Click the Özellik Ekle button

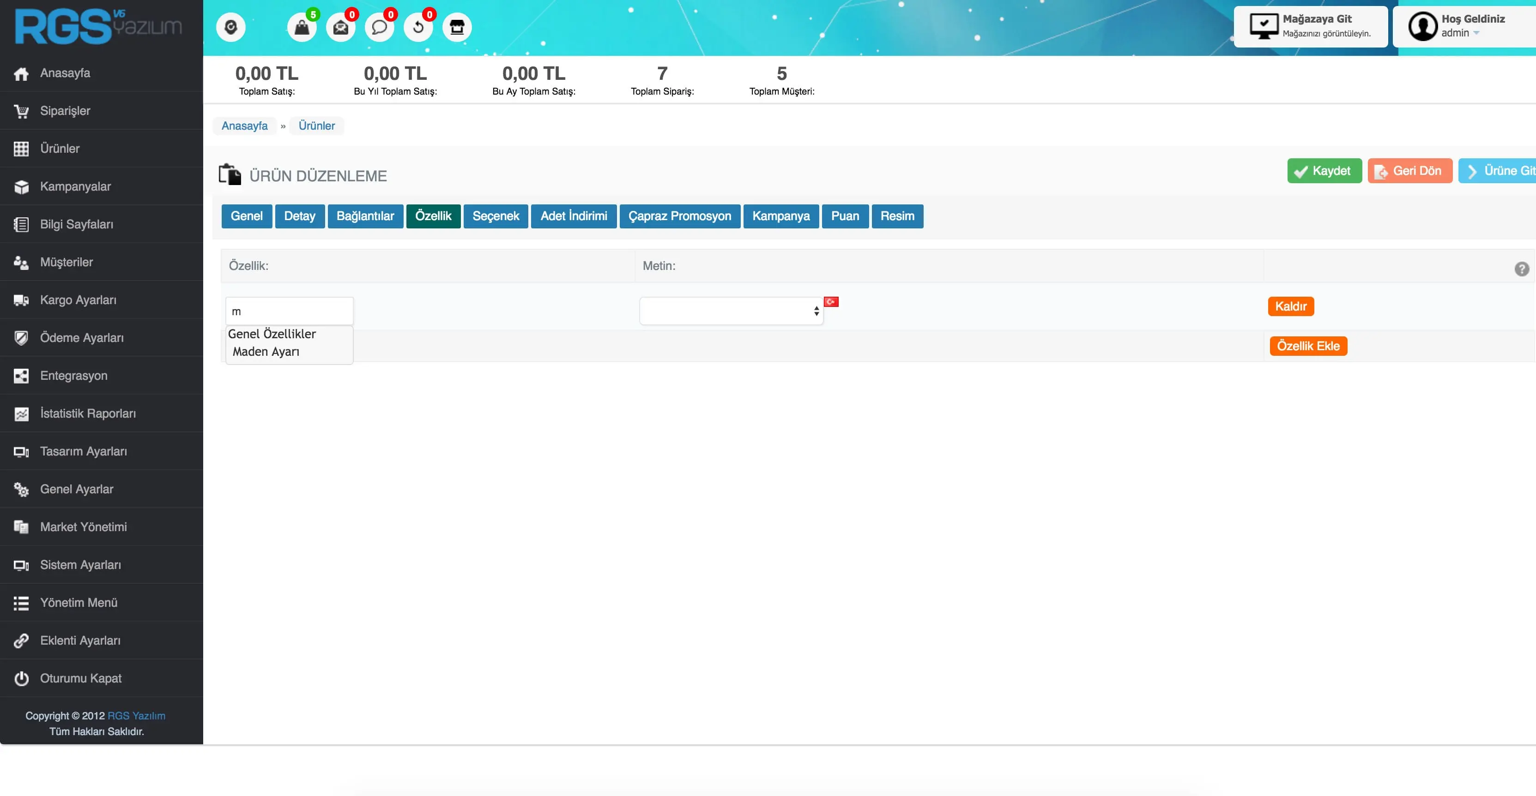click(1307, 346)
